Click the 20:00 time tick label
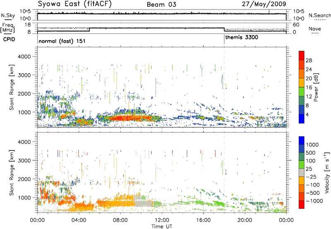Image resolution: width=331 pixels, height=229 pixels. (245, 220)
